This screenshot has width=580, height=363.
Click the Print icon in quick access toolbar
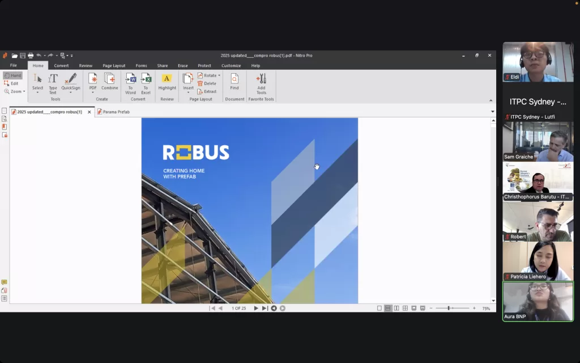pos(31,56)
